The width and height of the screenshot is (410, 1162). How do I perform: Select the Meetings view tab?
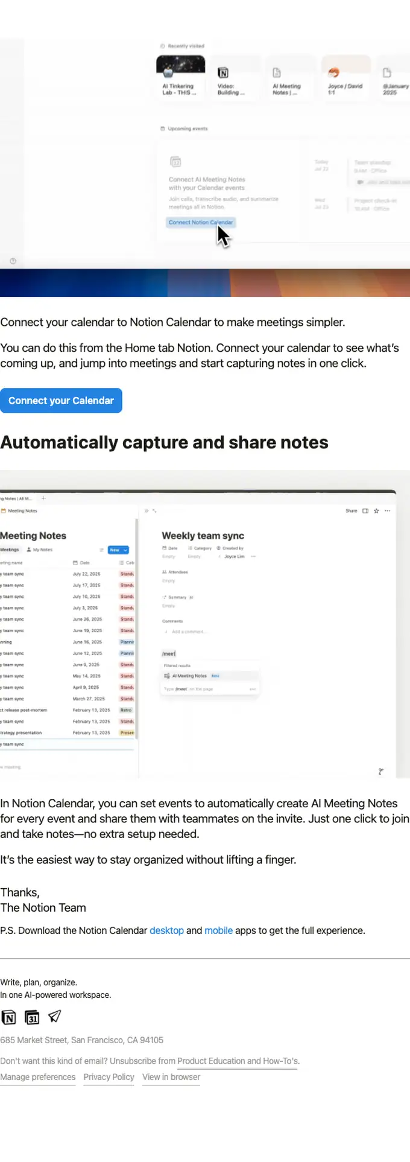click(10, 550)
